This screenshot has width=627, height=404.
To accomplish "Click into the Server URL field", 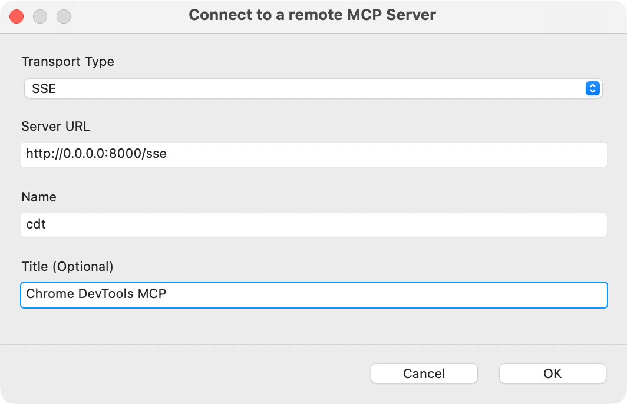I will (312, 154).
